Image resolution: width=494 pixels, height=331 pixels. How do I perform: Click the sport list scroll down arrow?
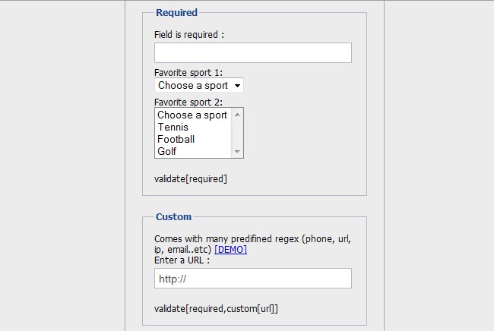pyautogui.click(x=238, y=152)
